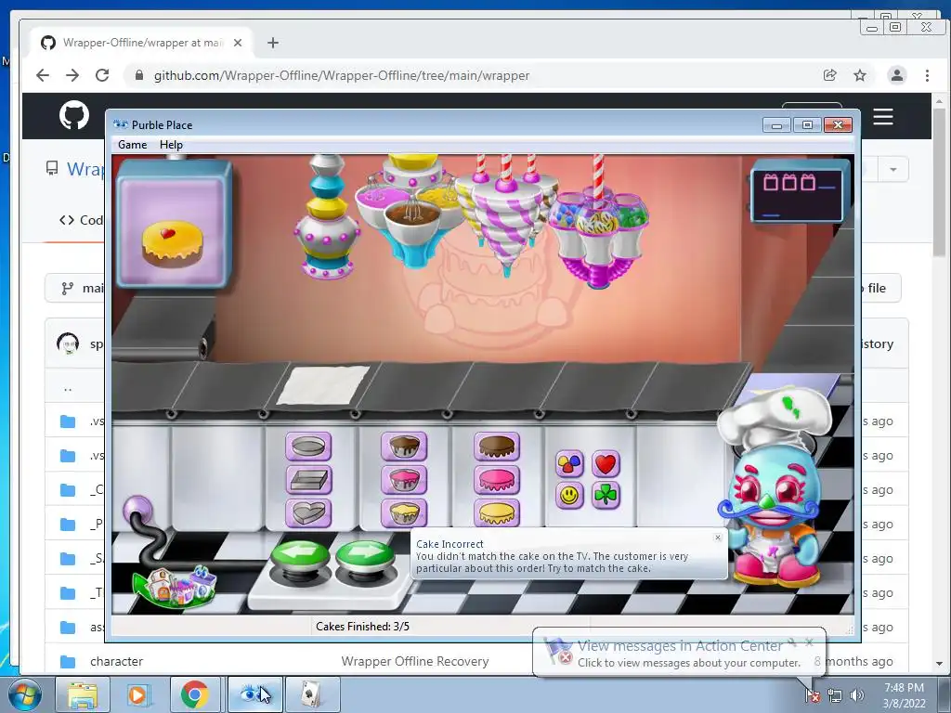Go forward in Chrome browser

click(72, 75)
